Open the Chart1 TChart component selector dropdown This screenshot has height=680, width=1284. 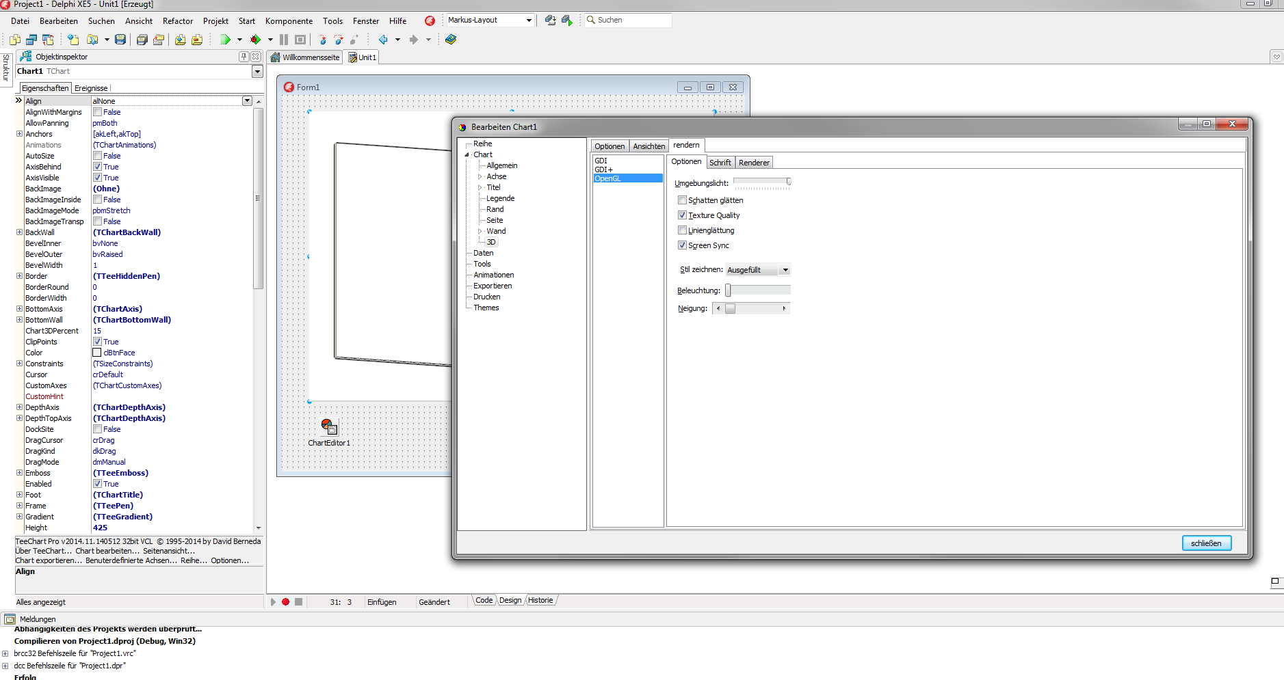tap(257, 72)
